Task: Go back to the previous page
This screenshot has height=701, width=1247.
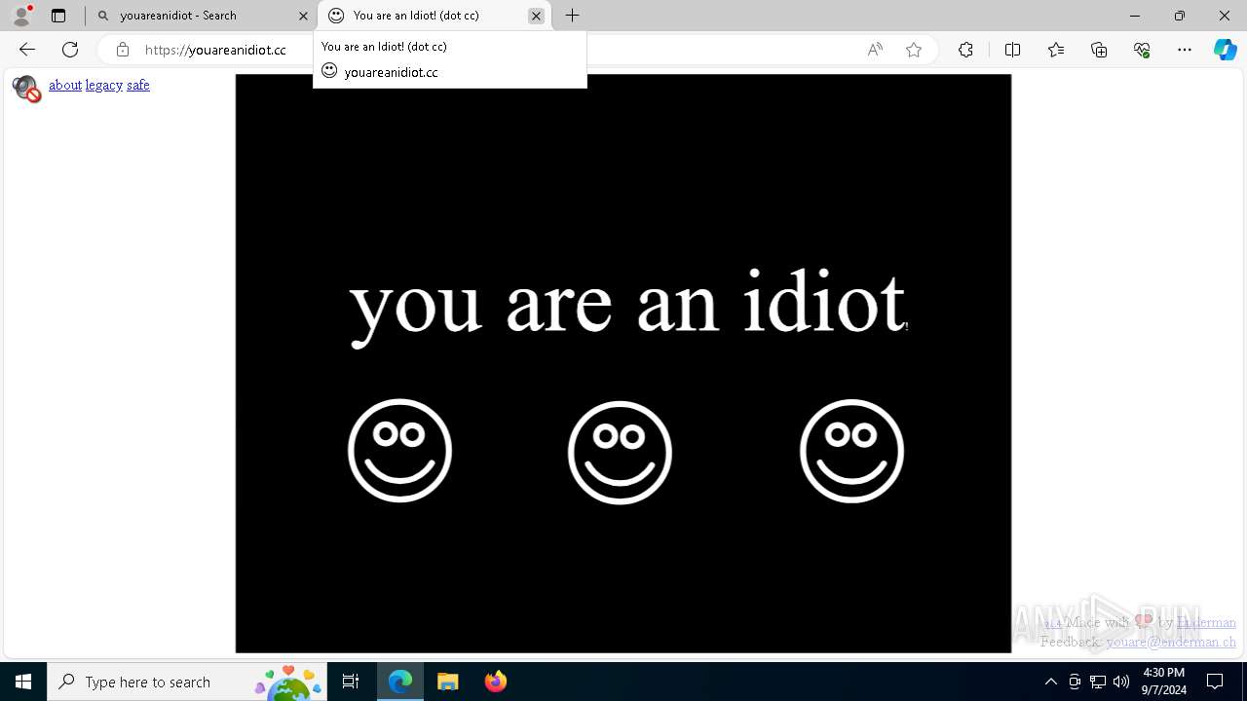Action: pos(27,50)
